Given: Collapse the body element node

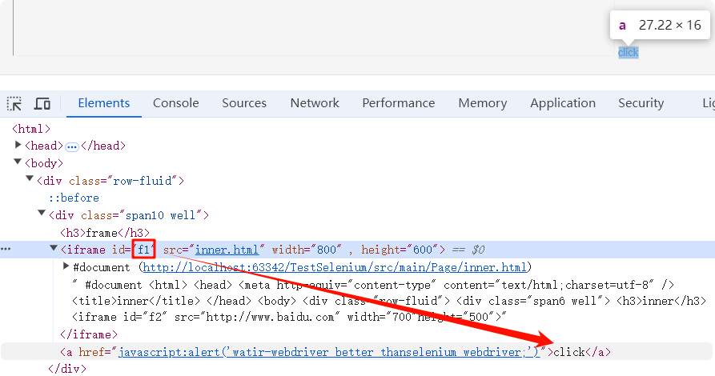Looking at the screenshot, I should 18,162.
